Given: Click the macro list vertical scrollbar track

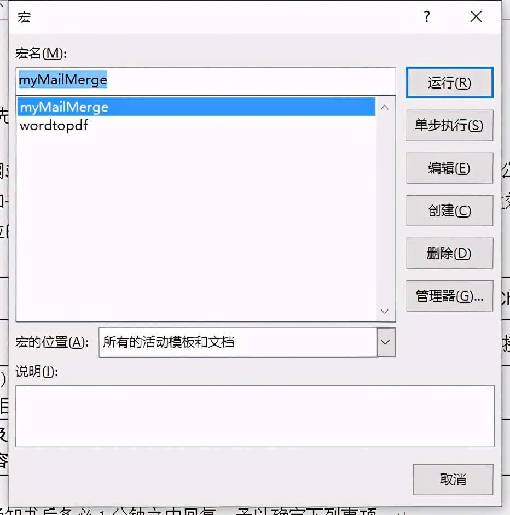Looking at the screenshot, I should click(x=385, y=208).
